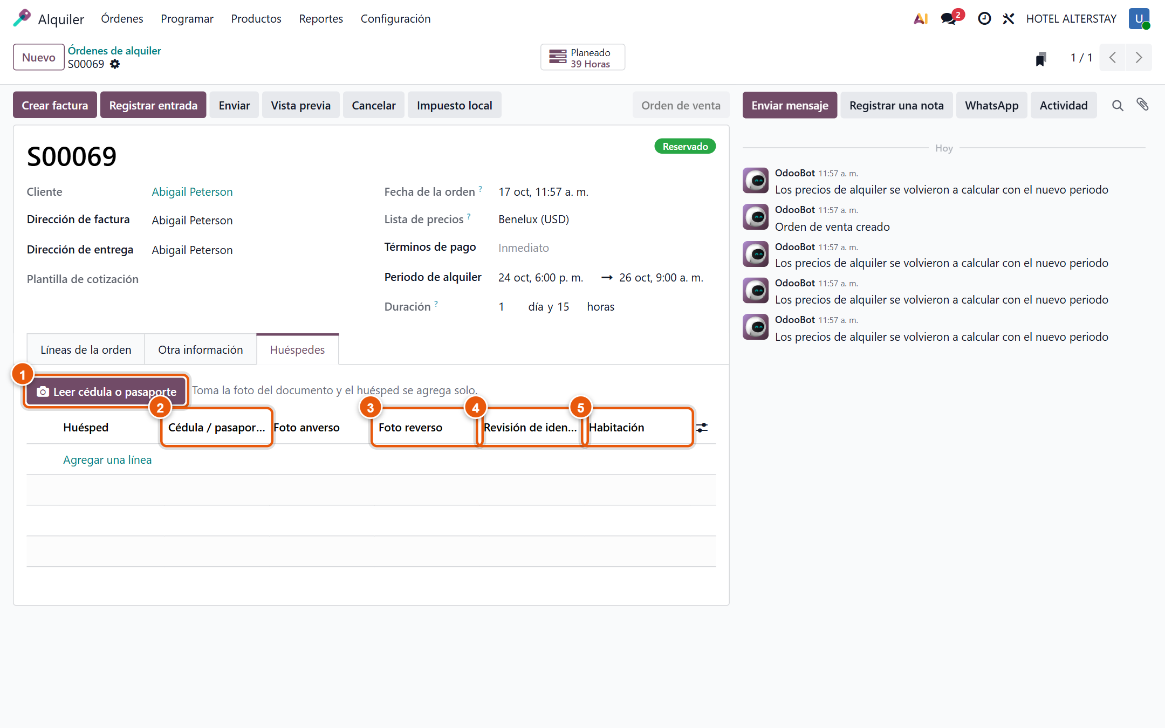Go to Órdenes de alquiler breadcrumb

pos(114,51)
